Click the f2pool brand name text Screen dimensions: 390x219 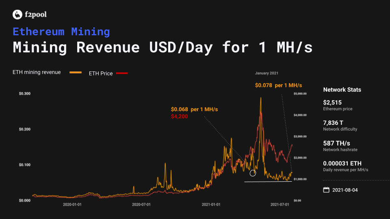click(x=36, y=15)
